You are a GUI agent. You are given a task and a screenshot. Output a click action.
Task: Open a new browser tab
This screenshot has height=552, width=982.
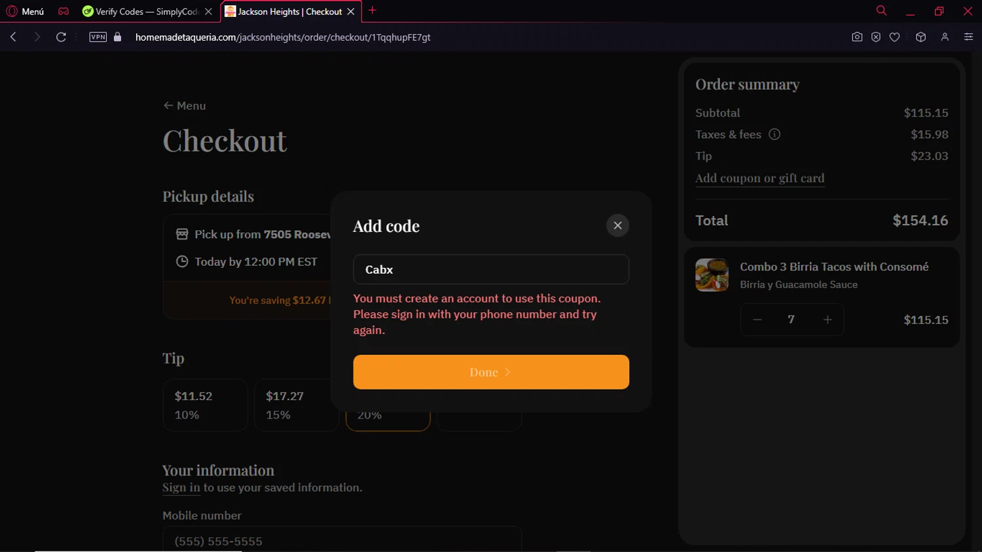tap(373, 10)
